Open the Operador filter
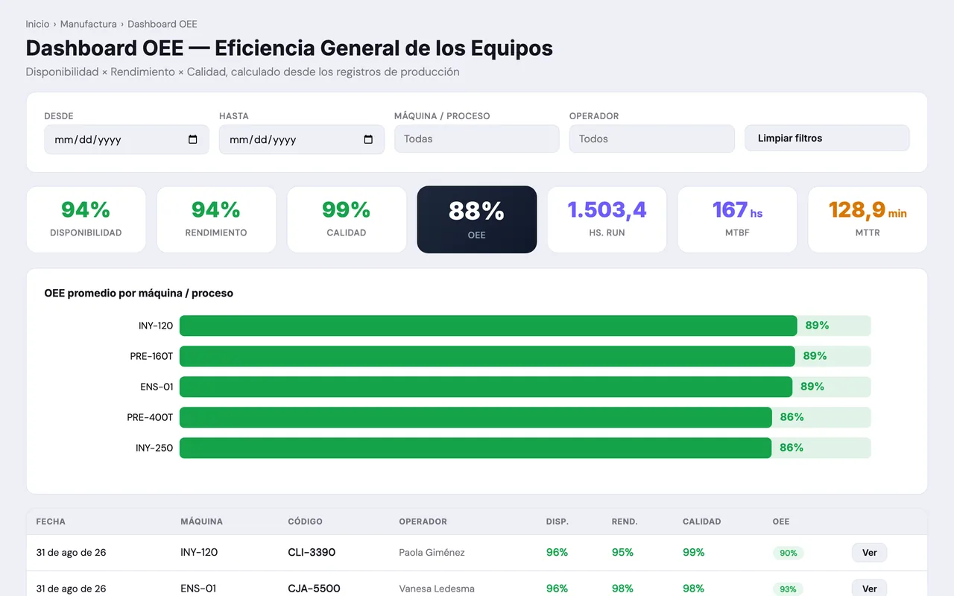954x596 pixels. [x=652, y=139]
